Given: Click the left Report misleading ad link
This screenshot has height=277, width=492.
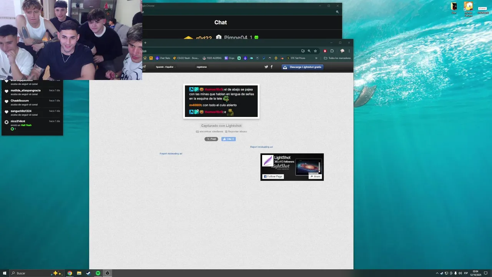Looking at the screenshot, I should 171,154.
